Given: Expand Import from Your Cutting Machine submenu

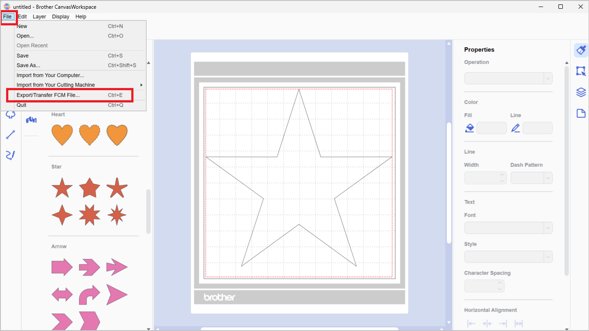Looking at the screenshot, I should (x=80, y=85).
